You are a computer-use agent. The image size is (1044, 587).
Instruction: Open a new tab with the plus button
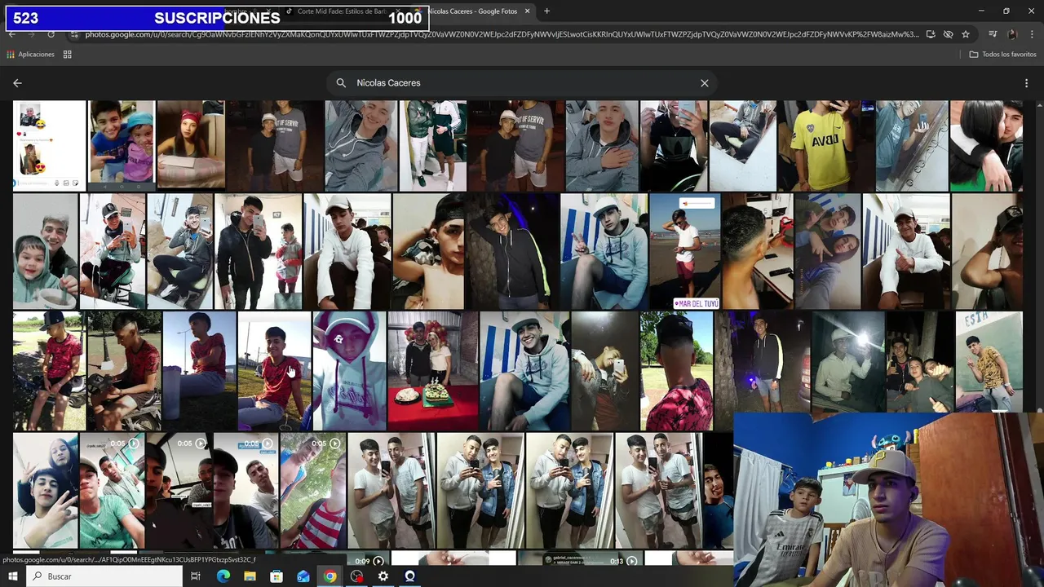(x=546, y=11)
